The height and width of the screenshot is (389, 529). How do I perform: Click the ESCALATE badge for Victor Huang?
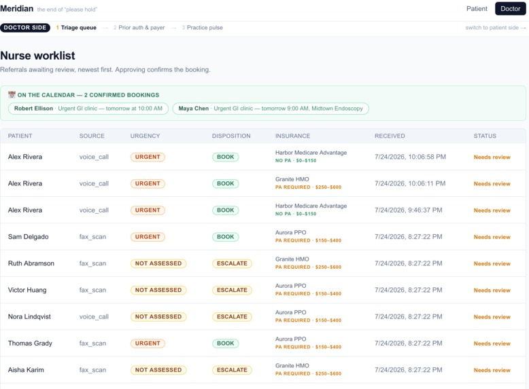click(232, 290)
